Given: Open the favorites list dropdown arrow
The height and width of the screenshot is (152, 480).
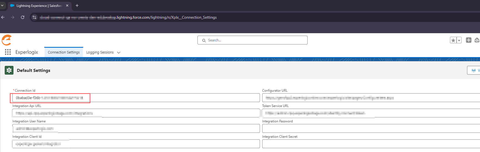Looking at the screenshot, I should pyautogui.click(x=459, y=40).
